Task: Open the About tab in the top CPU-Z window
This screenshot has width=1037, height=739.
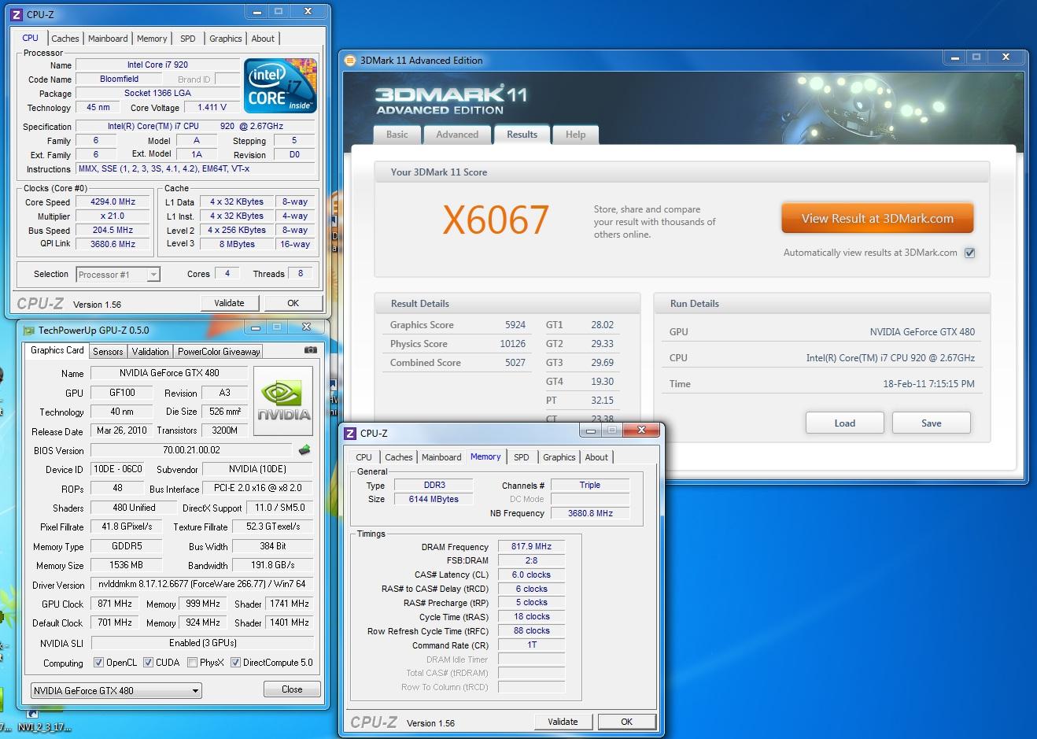Action: pos(263,39)
